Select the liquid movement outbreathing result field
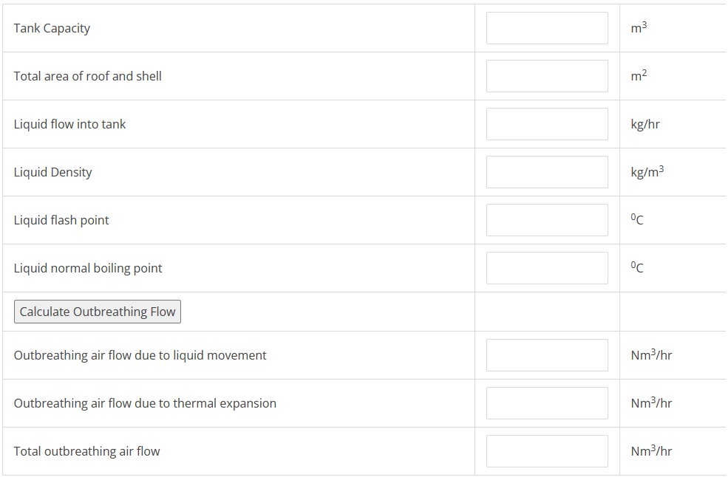This screenshot has width=728, height=477. [x=547, y=355]
